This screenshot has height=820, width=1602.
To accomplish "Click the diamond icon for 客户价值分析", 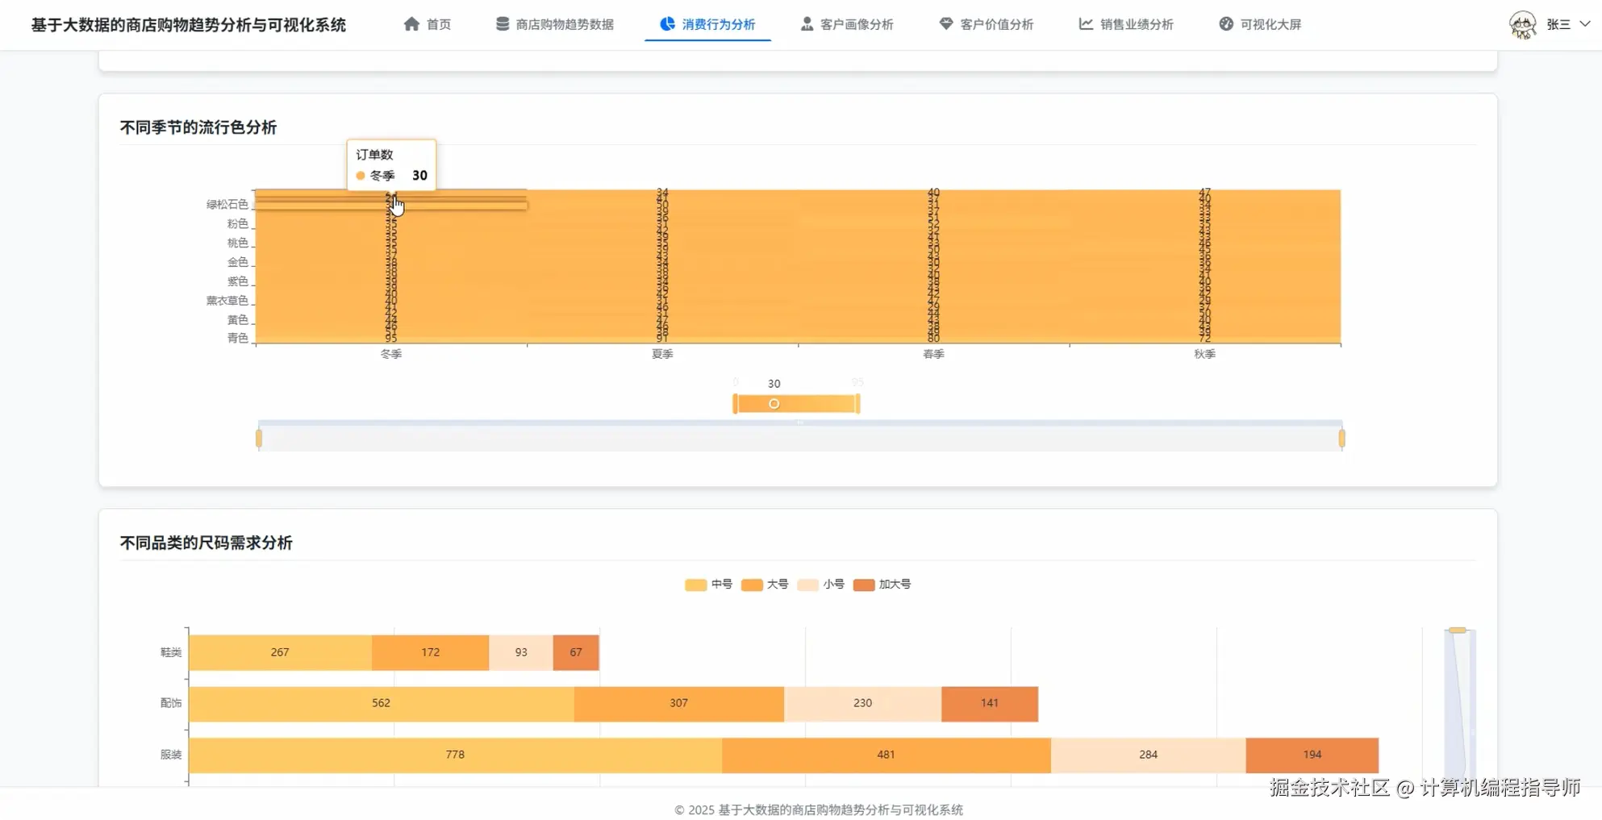I will (946, 24).
